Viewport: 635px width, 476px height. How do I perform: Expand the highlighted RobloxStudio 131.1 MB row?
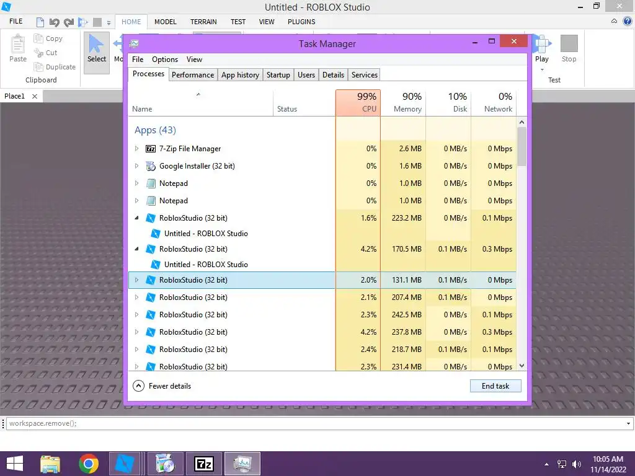click(x=136, y=280)
